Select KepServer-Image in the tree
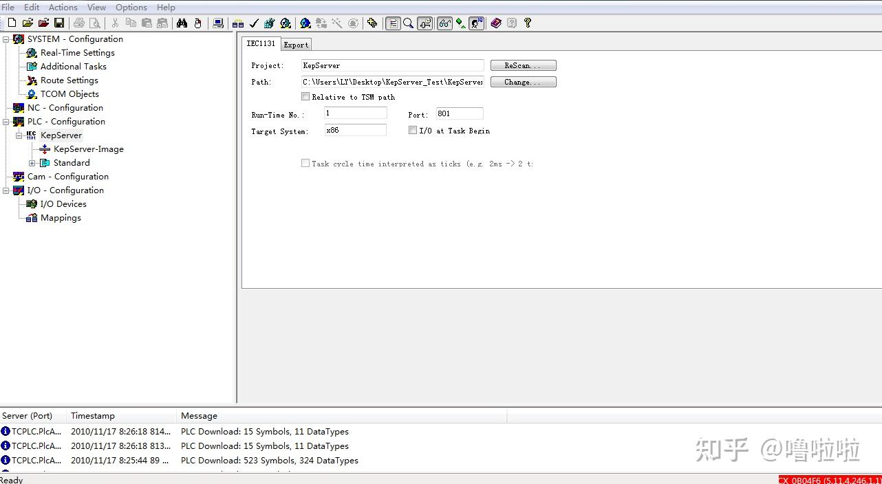Screen dimensions: 882x484 (x=89, y=149)
